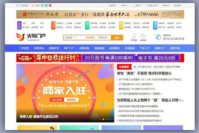Screen dimensions: 199x133
Task: Click the 登录 login link
Action: point(38,6)
